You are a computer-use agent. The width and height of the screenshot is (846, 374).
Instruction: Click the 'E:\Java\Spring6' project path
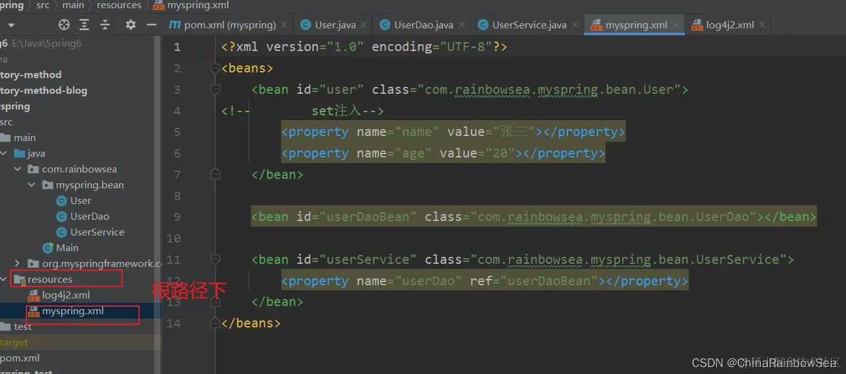click(x=47, y=43)
